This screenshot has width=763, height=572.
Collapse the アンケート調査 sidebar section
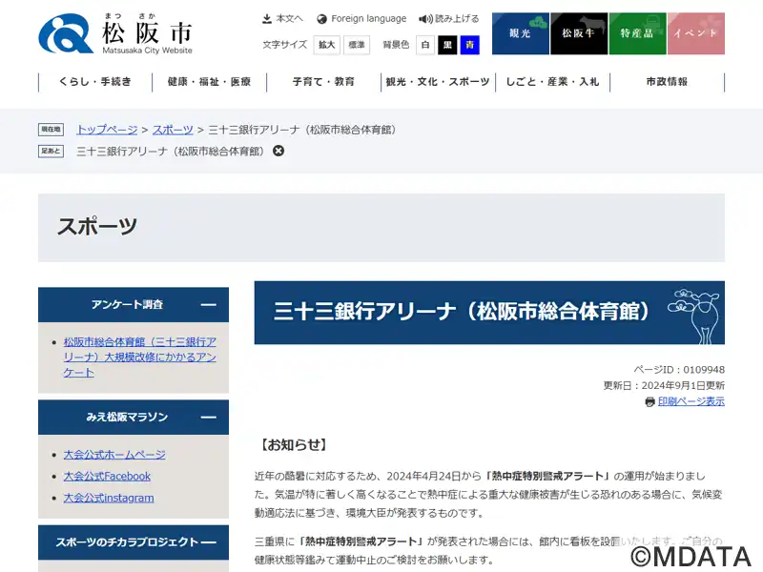coord(208,305)
